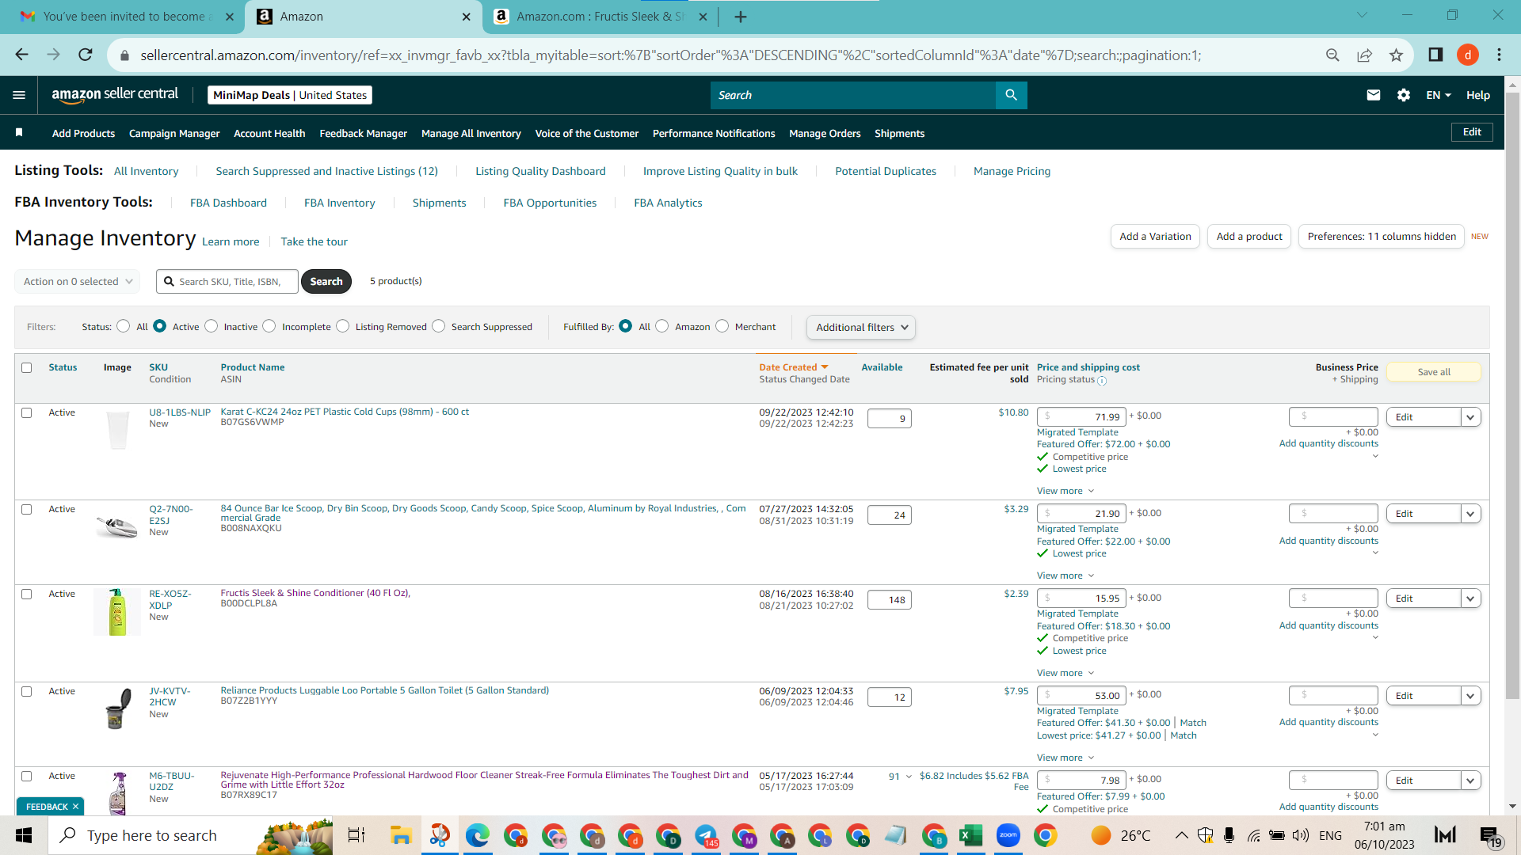Reload the page with browser refresh icon
This screenshot has width=1521, height=855.
click(x=86, y=55)
